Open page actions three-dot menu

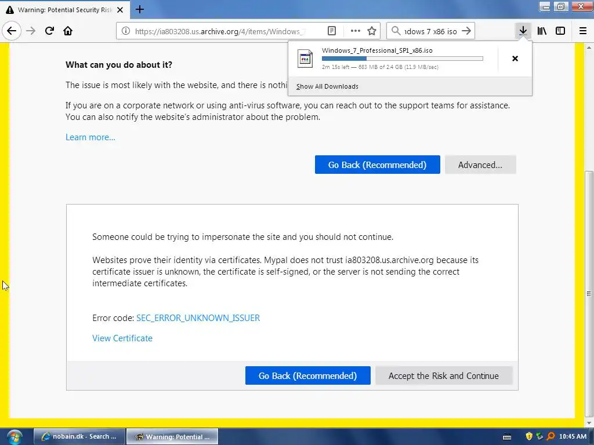[356, 31]
